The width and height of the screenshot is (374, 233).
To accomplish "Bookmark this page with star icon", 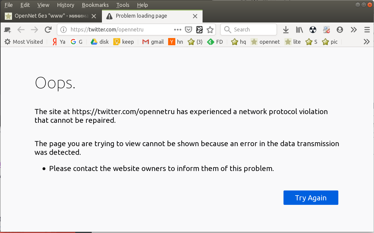I will pos(210,30).
